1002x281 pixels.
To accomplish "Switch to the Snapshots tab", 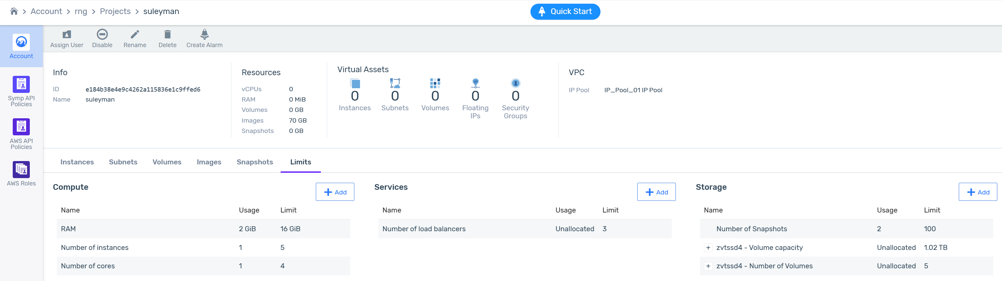I will [x=255, y=162].
